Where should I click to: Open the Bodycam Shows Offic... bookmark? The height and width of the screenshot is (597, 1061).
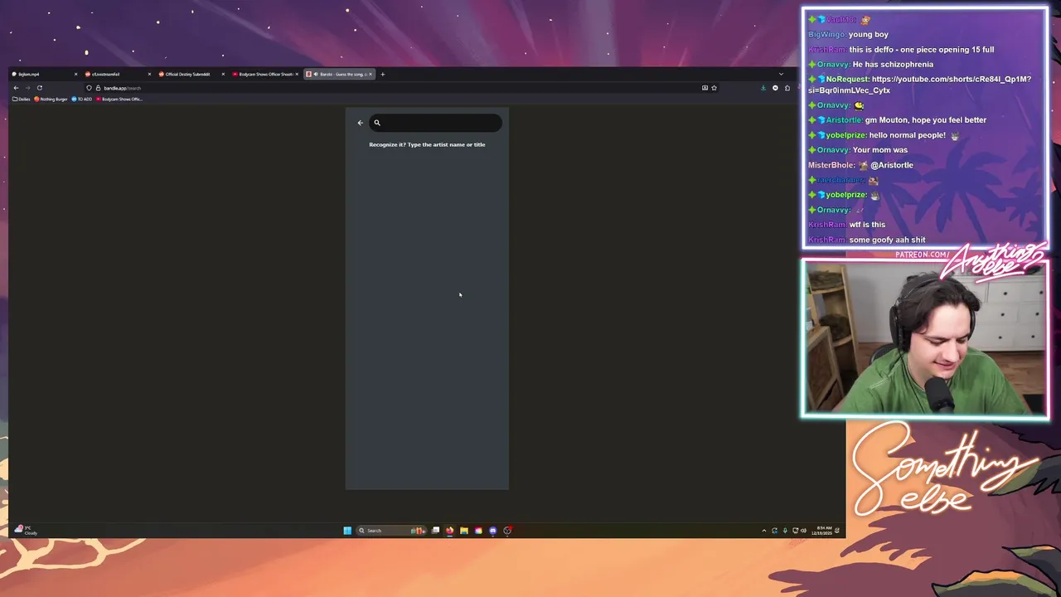120,99
